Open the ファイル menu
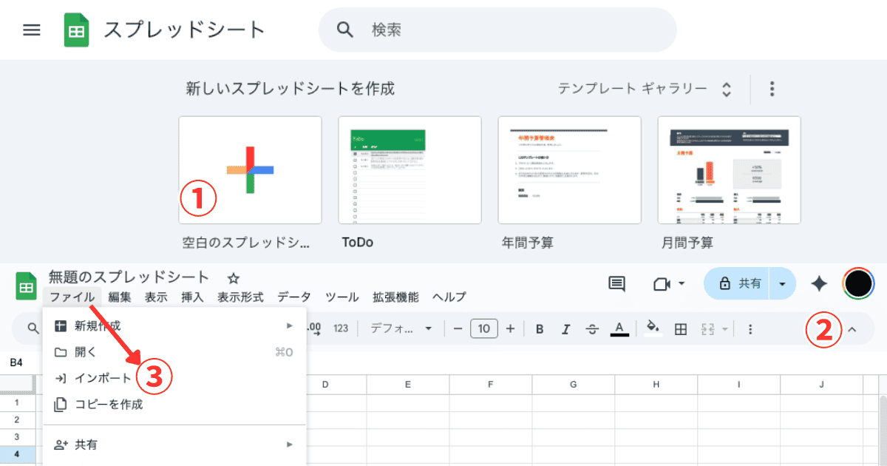The height and width of the screenshot is (466, 887). point(72,297)
